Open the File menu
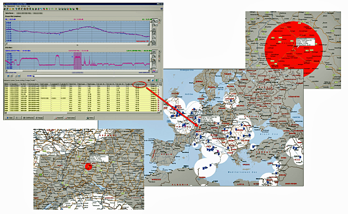The width and height of the screenshot is (348, 214). pyautogui.click(x=5, y=6)
